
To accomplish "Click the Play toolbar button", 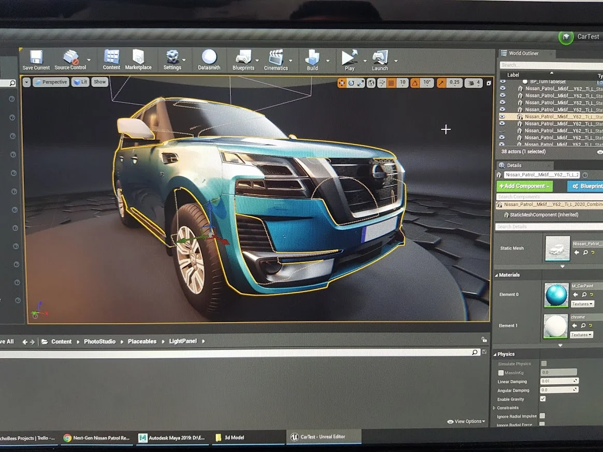I will point(350,61).
